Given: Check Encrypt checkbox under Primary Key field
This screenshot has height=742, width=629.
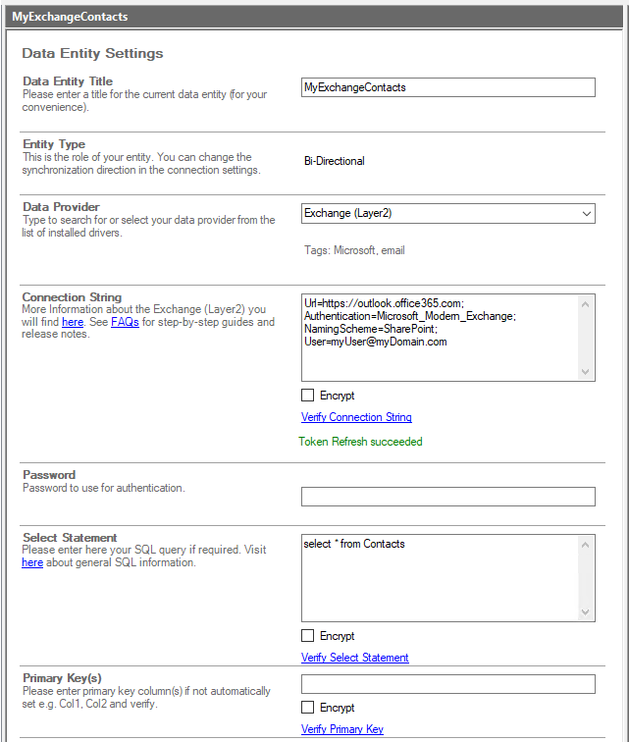Looking at the screenshot, I should pos(308,708).
